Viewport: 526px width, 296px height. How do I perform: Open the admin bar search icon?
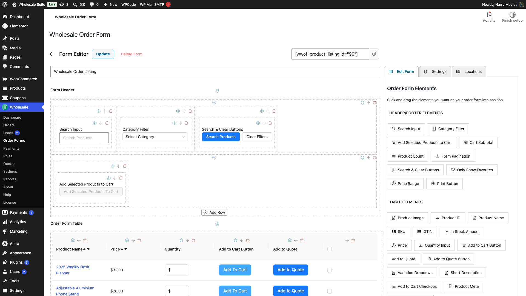click(75, 4)
